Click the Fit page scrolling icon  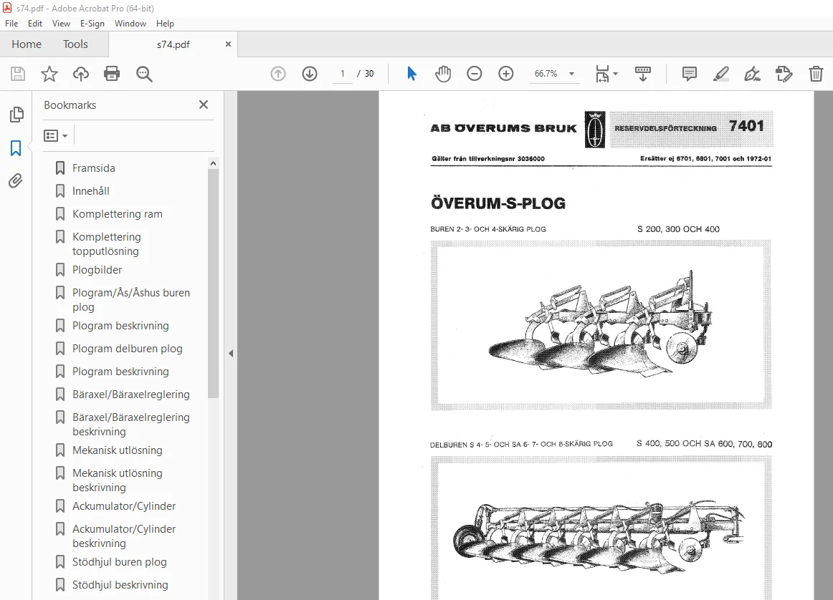602,74
